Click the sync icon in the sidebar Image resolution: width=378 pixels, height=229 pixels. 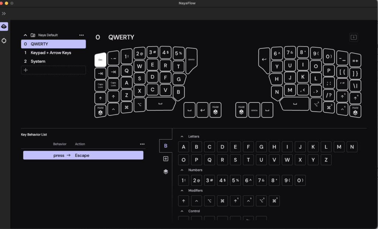[x=4, y=41]
